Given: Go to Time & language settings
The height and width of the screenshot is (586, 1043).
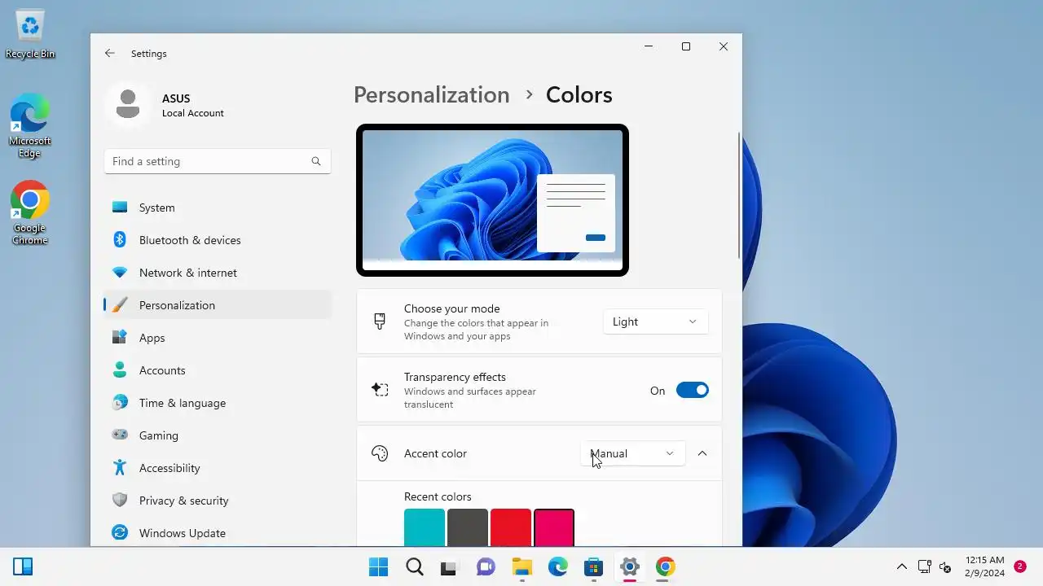Looking at the screenshot, I should (x=218, y=403).
